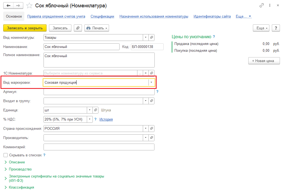Viewport: 284px width, 194px height.
Task: Go back with the left arrow button
Action: (8, 5)
